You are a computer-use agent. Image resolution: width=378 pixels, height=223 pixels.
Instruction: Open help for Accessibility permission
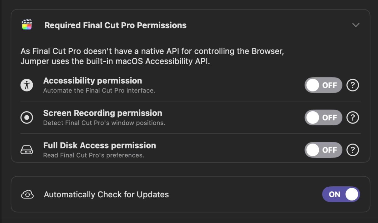(x=353, y=85)
